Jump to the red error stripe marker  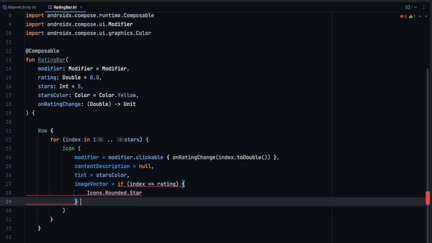click(x=427, y=198)
